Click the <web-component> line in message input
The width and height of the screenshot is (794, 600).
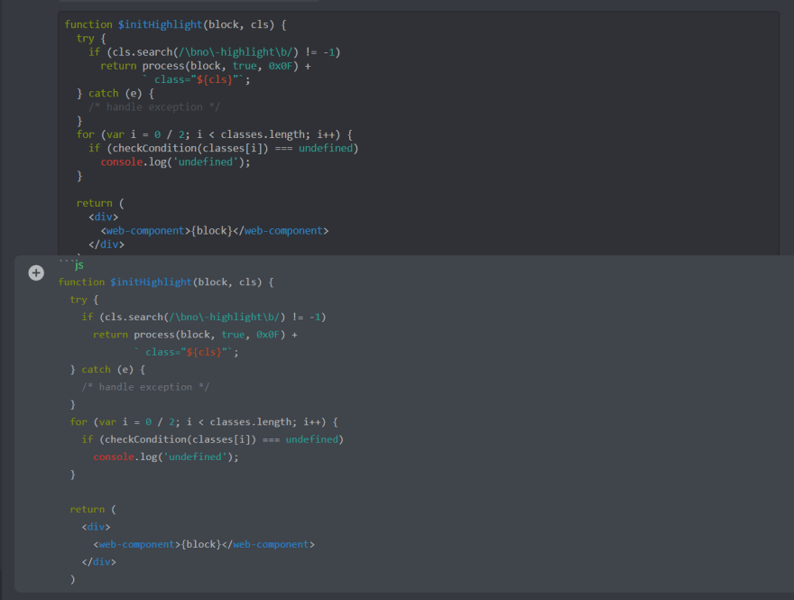pos(204,544)
